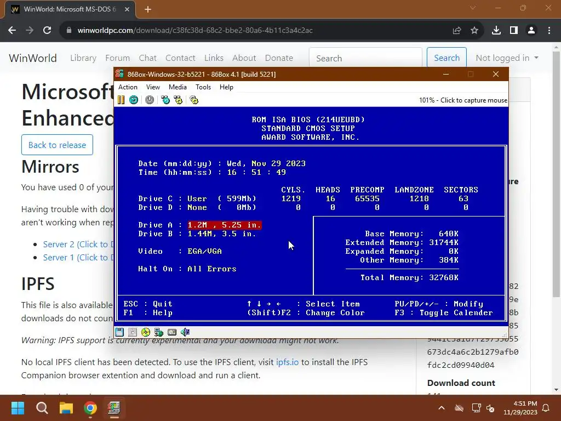The width and height of the screenshot is (561, 421).
Task: Open Chrome profile avatar
Action: [531, 31]
